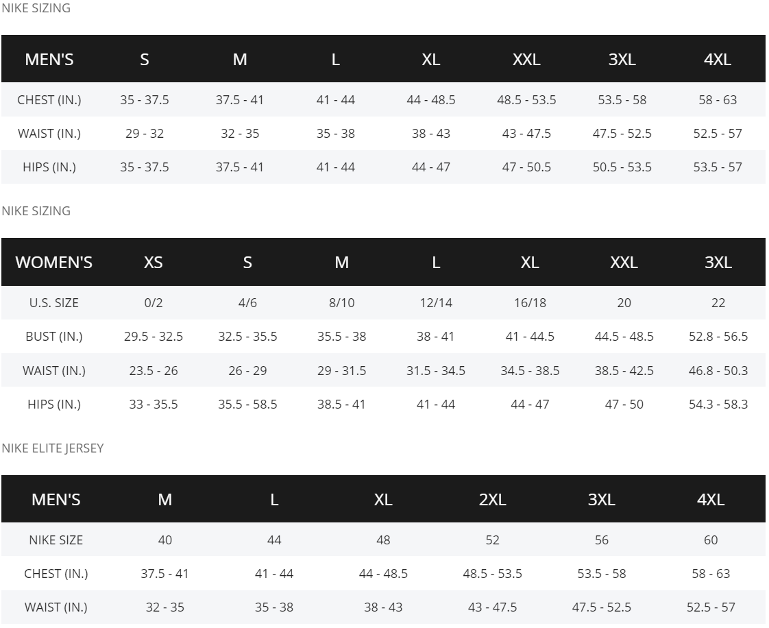This screenshot has height=628, width=769.
Task: Select the 16/18 U.S. size cell
Action: tap(530, 303)
